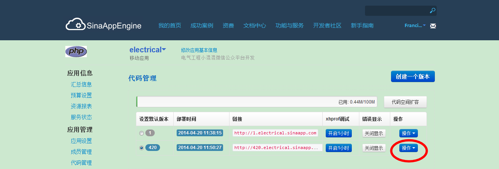Screen dimensions: 499x169
Task: Open the electrical app dropdown
Action: [148, 50]
